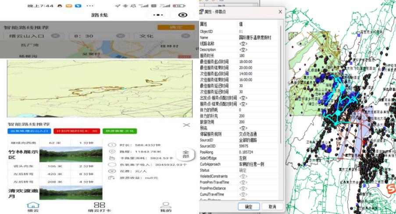Switch to the 缙云打卡 tab
The height and width of the screenshot is (214, 396).
[x=99, y=207]
